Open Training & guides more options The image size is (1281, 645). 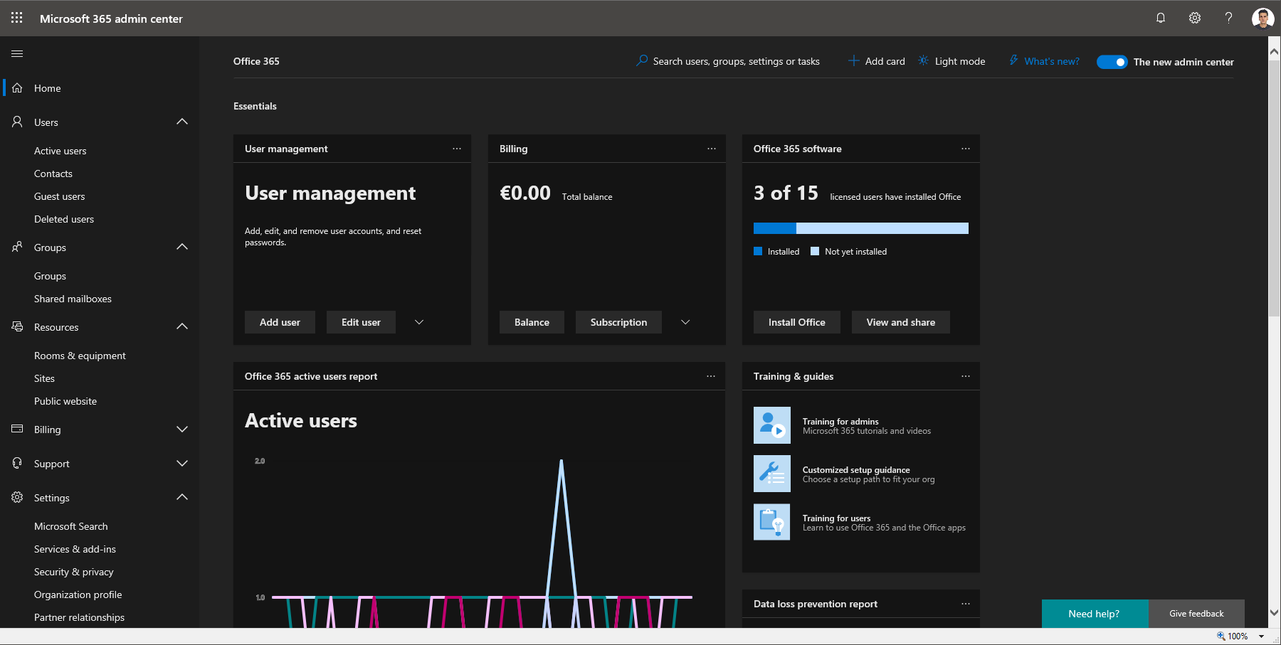(966, 376)
